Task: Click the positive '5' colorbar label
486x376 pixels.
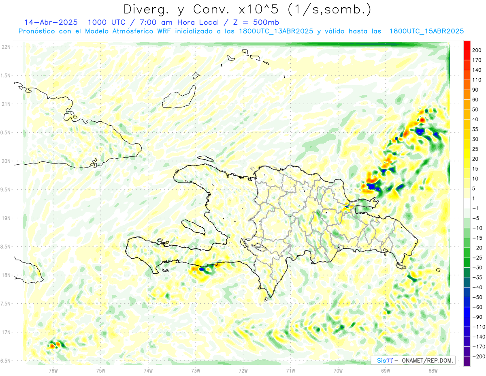Action: (x=474, y=188)
